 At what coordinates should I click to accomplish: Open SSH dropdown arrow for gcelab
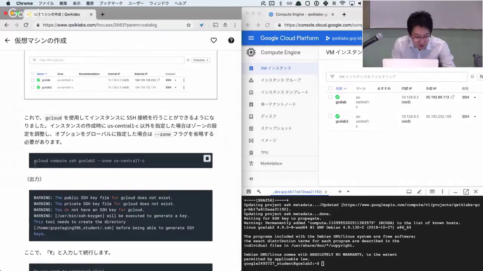(475, 97)
